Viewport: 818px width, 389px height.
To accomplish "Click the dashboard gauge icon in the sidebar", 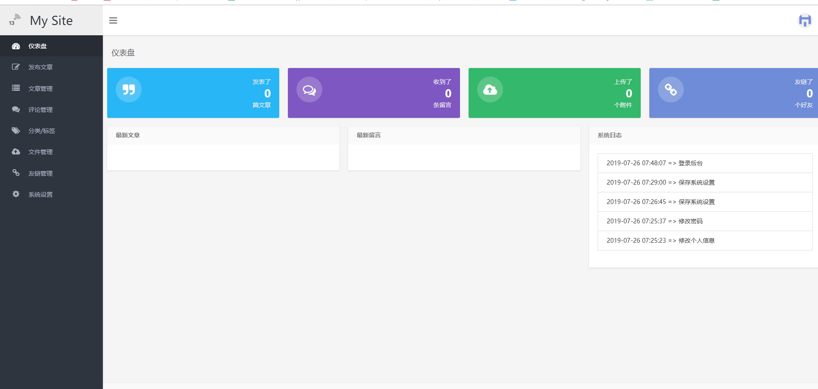I will pos(16,46).
